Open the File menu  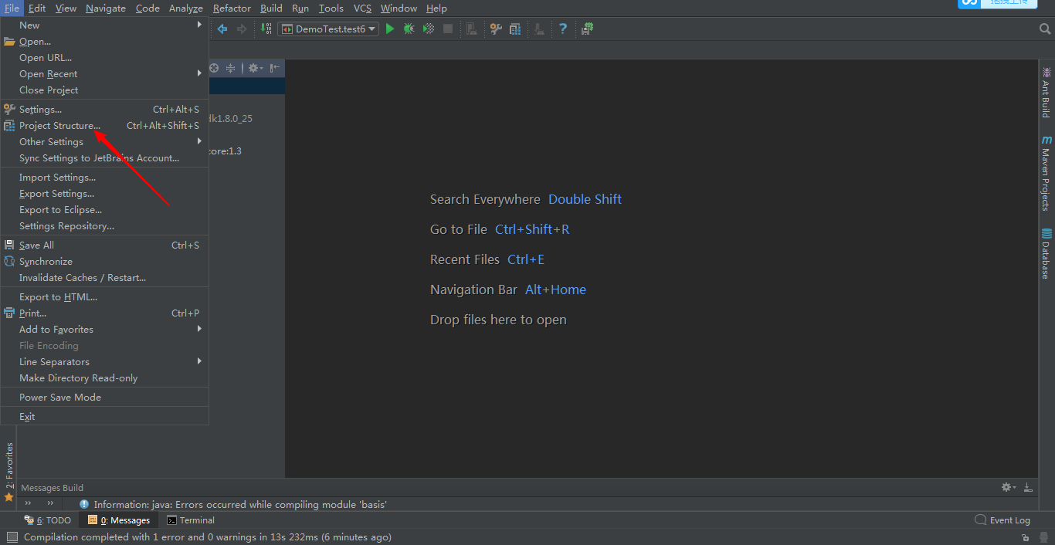pyautogui.click(x=12, y=8)
